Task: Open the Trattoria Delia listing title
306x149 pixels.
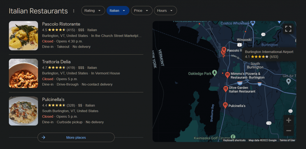Action: 56,62
